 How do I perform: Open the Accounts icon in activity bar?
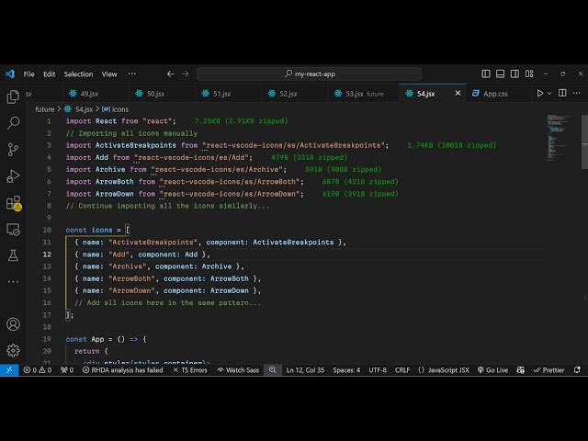coord(13,324)
